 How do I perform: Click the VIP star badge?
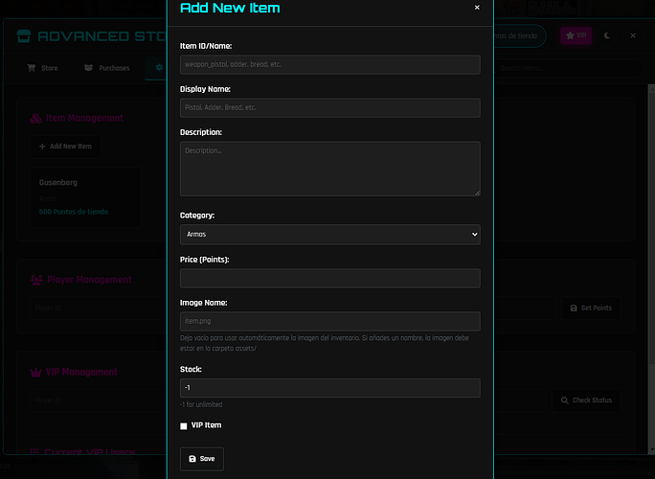click(576, 35)
